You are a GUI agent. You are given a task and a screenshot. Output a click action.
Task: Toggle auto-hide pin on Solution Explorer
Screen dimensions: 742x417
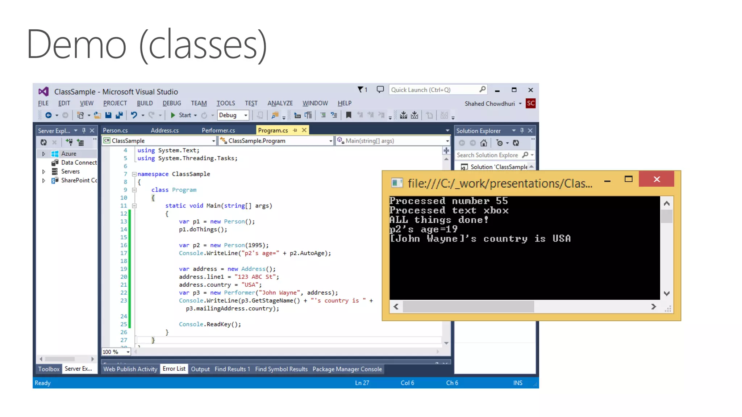pyautogui.click(x=522, y=131)
